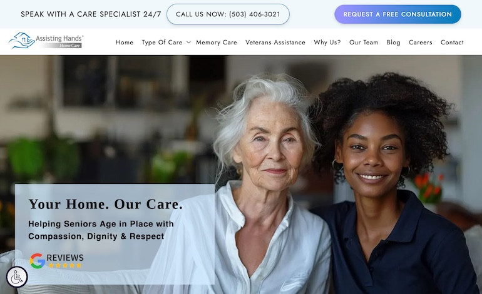This screenshot has width=482, height=294.
Task: Click Speak With a Care Specialist text
Action: point(91,14)
